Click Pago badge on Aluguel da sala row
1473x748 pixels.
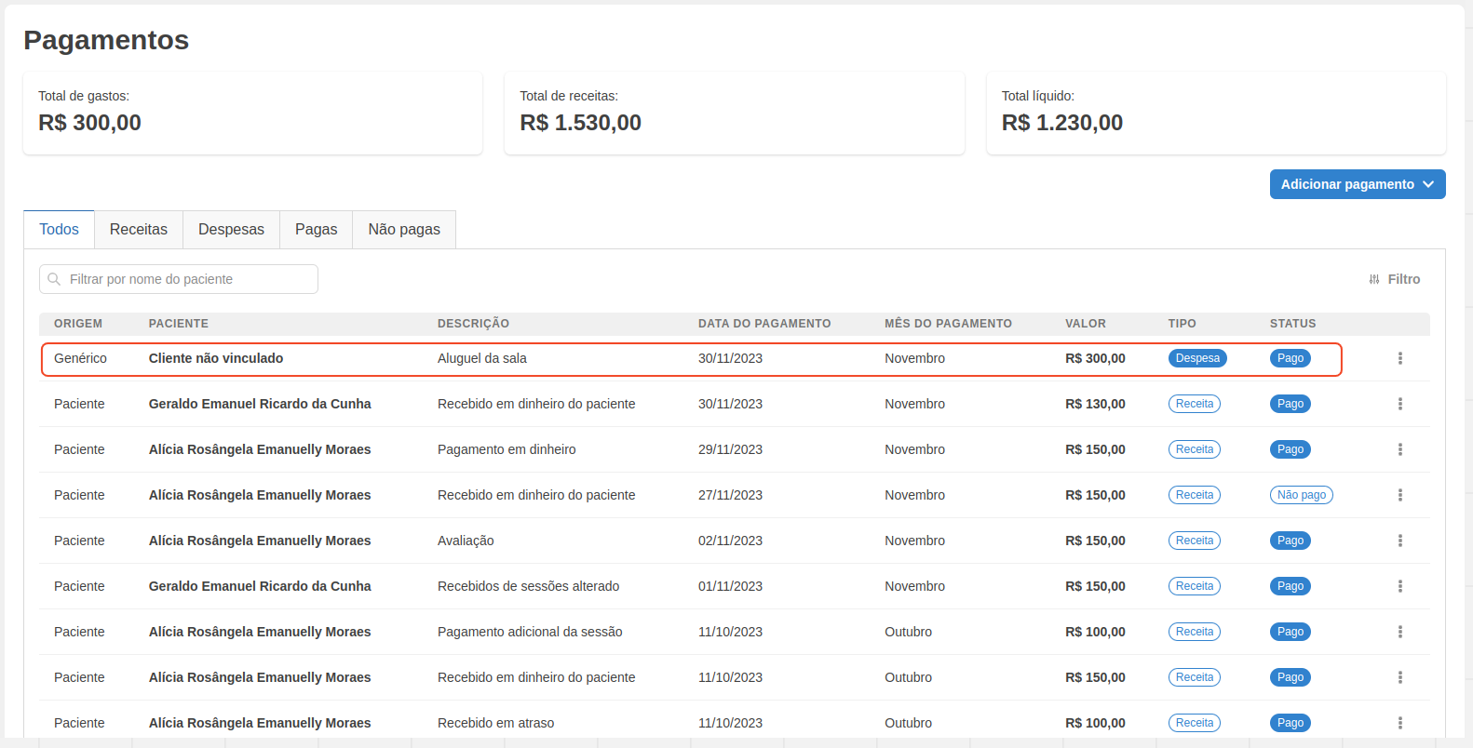point(1290,358)
